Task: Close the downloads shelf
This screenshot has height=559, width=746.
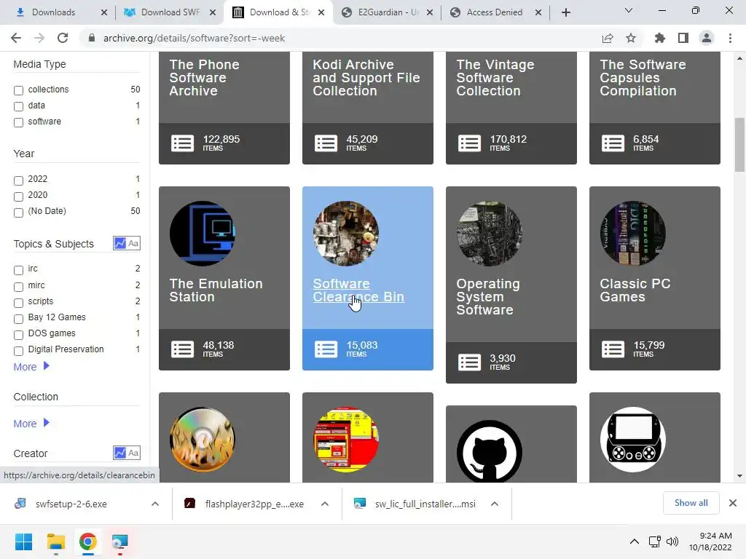Action: click(733, 503)
